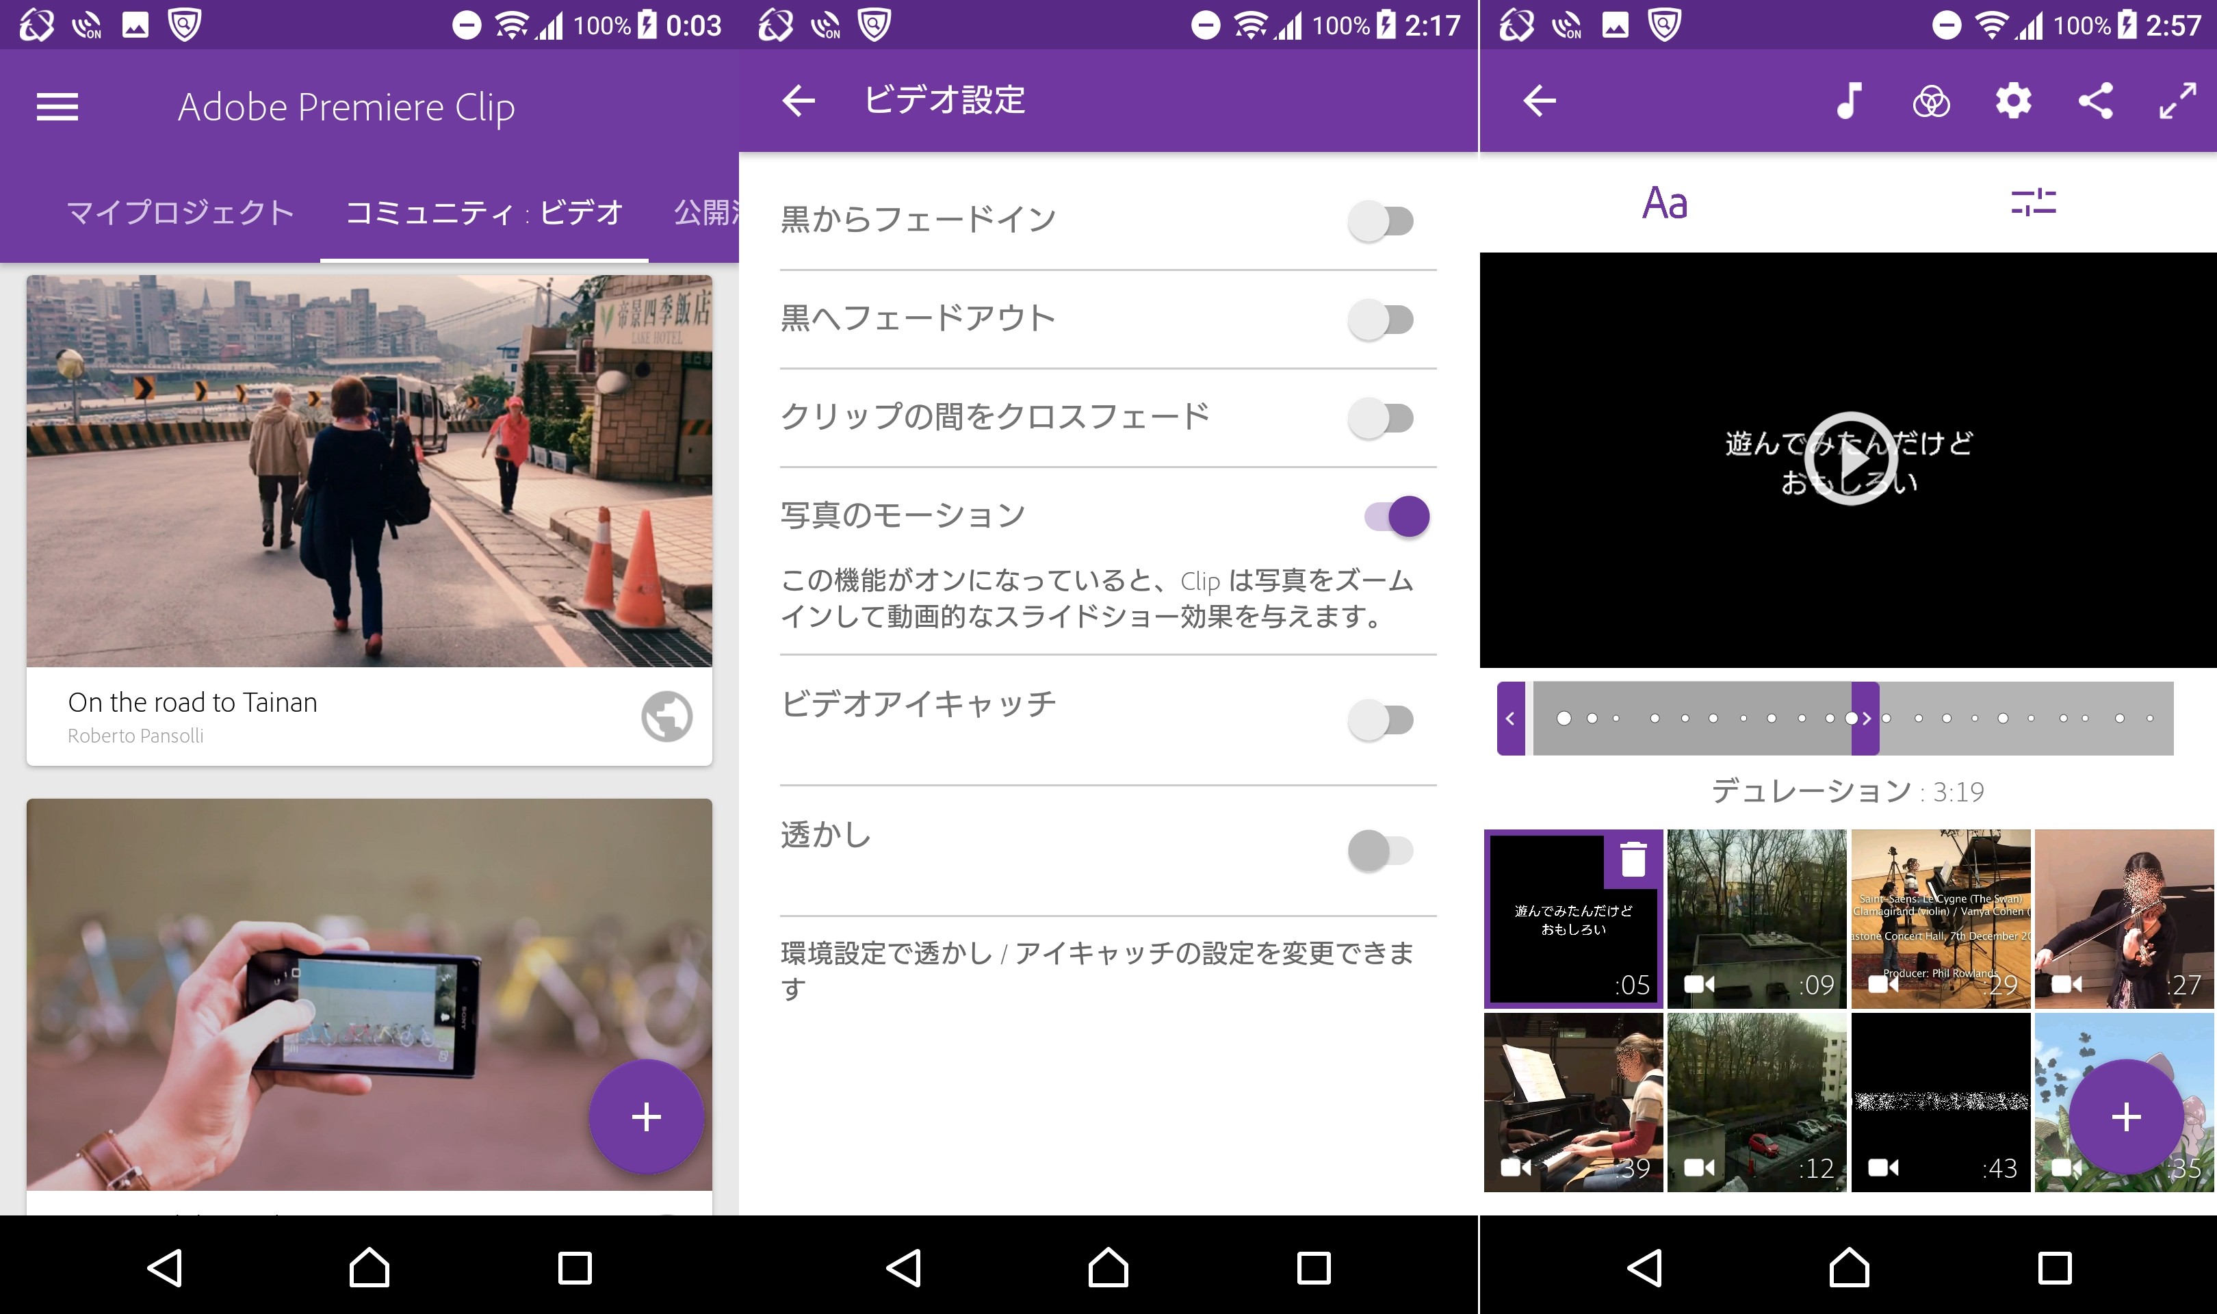Enable 黒からフェードイン toggle
Image resolution: width=2217 pixels, height=1314 pixels.
point(1381,220)
